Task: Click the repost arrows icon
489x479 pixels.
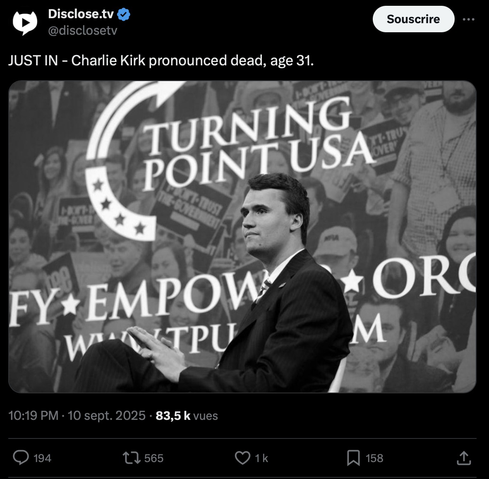Action: [x=132, y=458]
